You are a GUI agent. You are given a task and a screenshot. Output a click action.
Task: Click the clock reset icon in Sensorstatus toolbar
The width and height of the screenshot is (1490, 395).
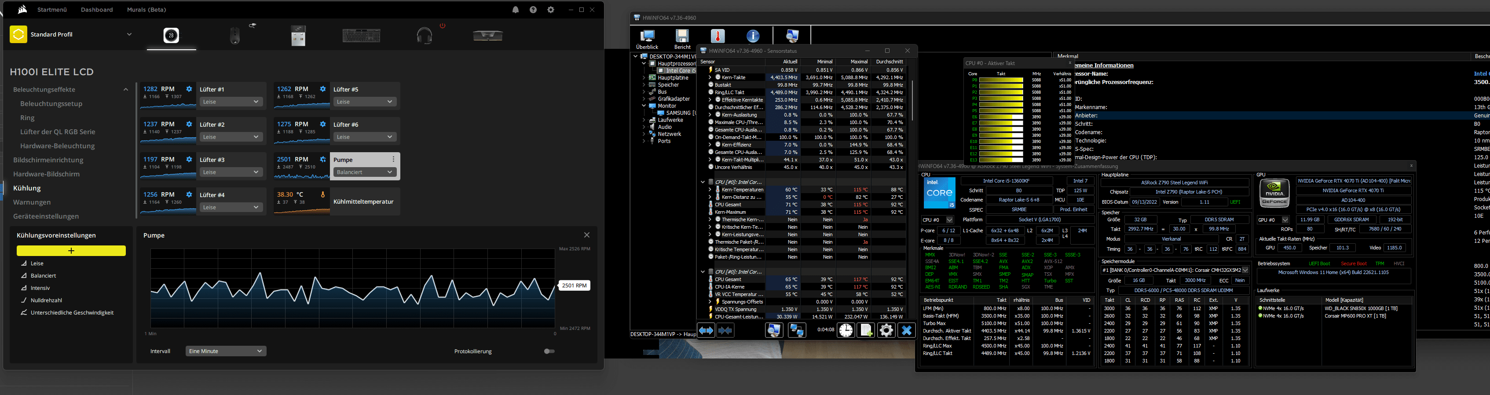click(846, 330)
